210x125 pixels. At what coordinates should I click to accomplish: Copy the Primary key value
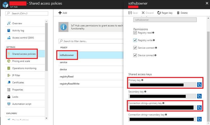pos(199,84)
